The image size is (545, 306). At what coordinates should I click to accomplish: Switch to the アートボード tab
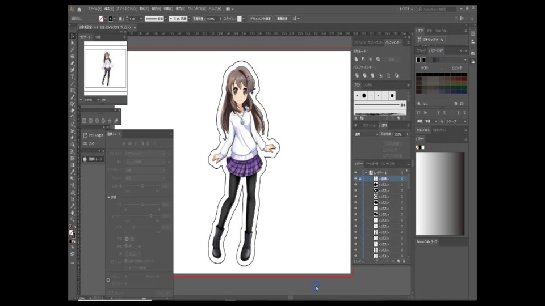(372, 164)
